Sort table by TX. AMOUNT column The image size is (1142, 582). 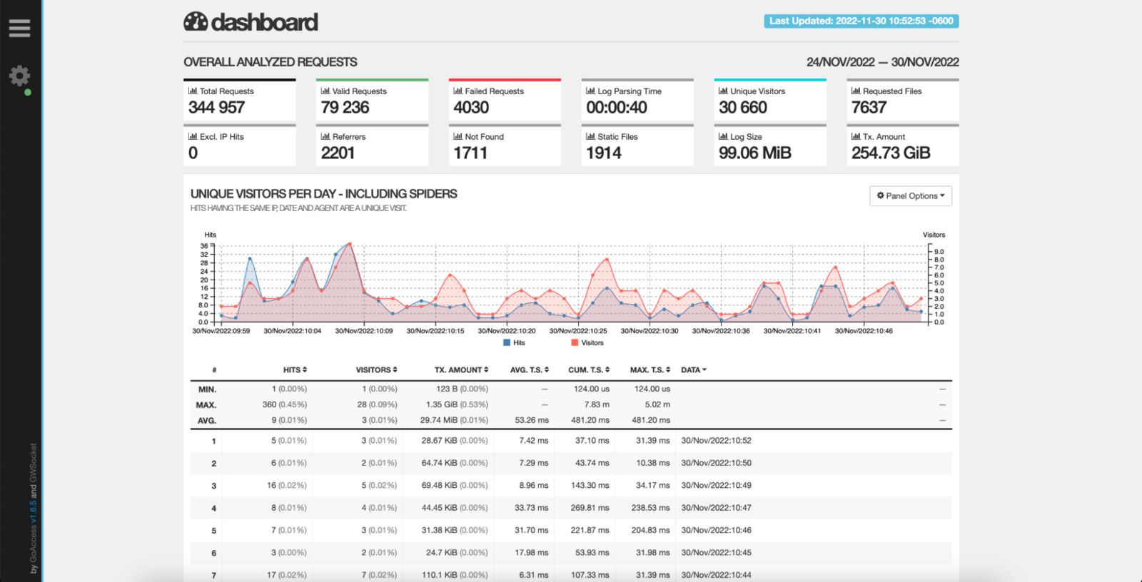461,369
